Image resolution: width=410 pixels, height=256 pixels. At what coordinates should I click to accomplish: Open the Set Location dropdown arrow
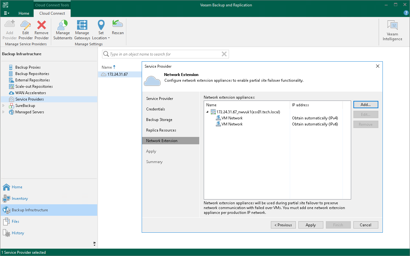109,38
